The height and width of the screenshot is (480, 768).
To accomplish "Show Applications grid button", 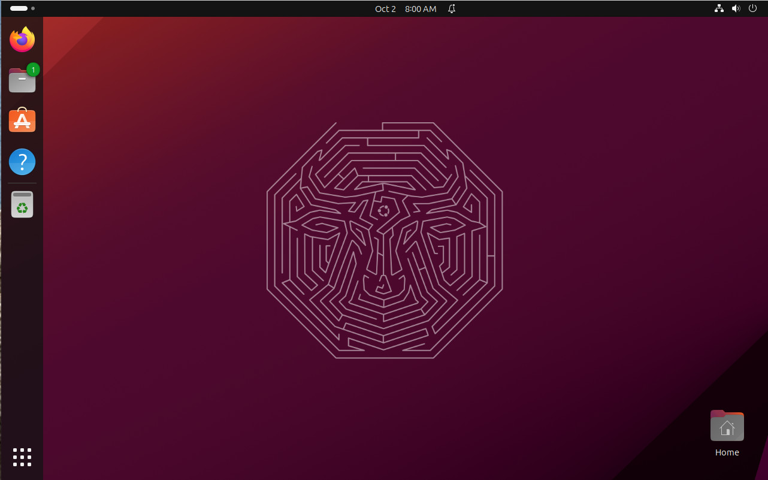I will [22, 457].
